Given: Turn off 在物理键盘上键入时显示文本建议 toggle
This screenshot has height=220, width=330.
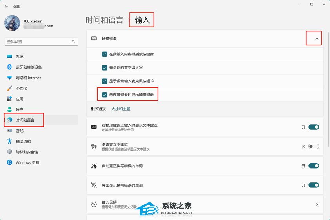Looking at the screenshot, I should click(x=314, y=127).
